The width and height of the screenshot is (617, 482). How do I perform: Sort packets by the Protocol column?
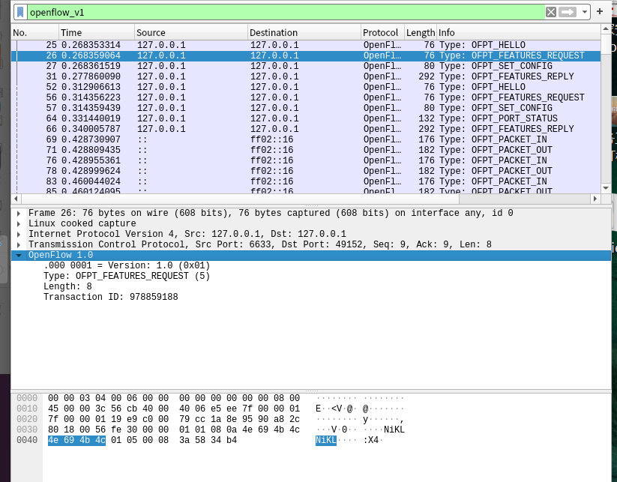tap(382, 33)
